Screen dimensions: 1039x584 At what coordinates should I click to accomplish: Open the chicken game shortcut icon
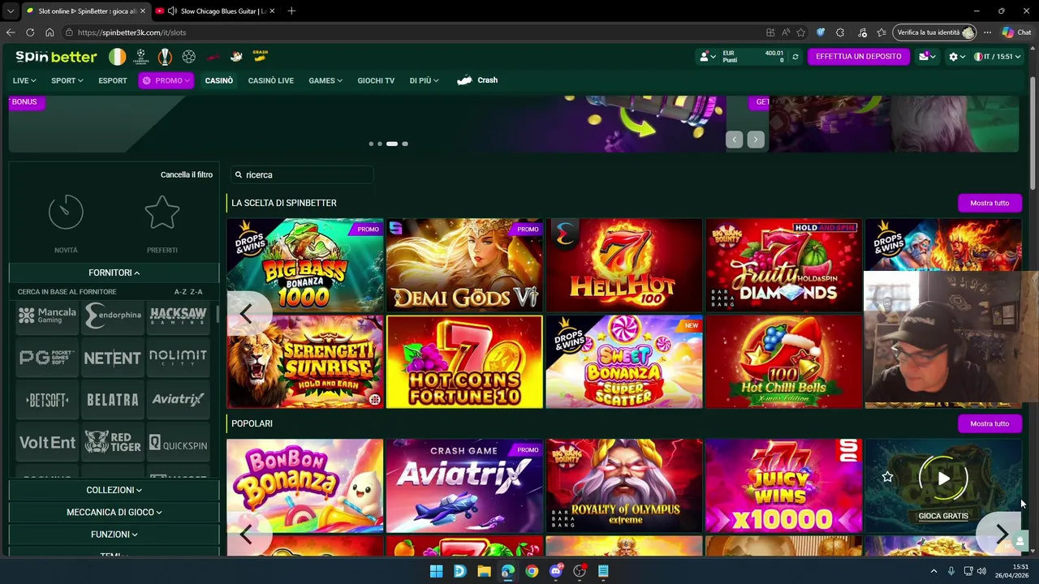pyautogui.click(x=236, y=57)
